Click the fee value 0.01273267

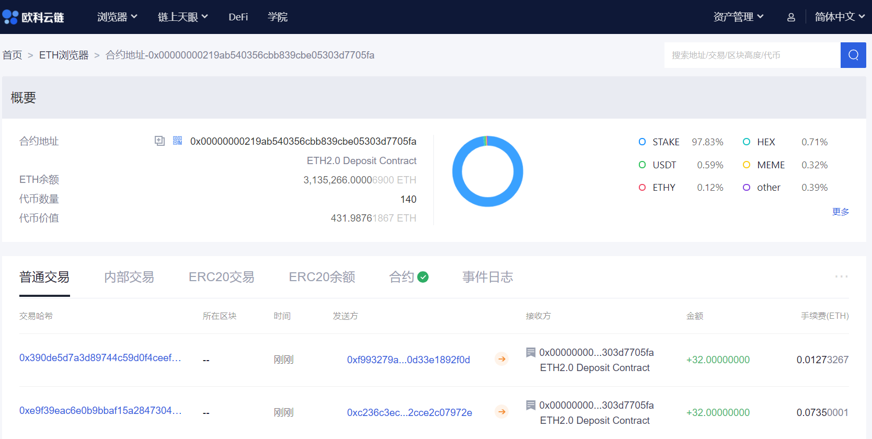tap(822, 360)
